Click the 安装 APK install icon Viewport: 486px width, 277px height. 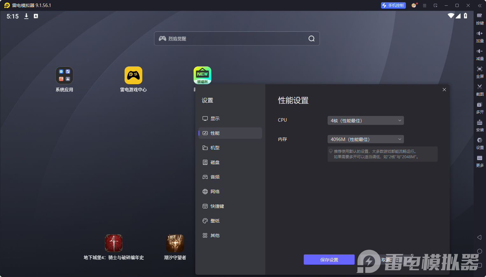(x=480, y=122)
